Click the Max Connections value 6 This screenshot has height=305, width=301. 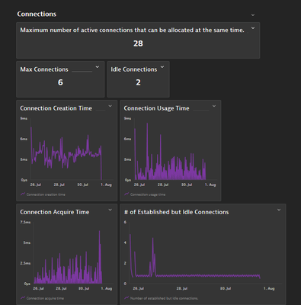pyautogui.click(x=60, y=82)
